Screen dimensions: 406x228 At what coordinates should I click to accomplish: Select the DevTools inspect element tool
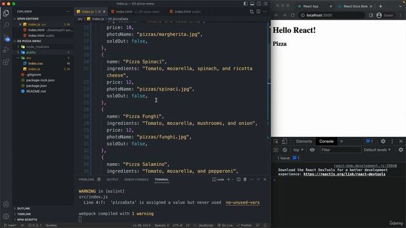point(277,141)
